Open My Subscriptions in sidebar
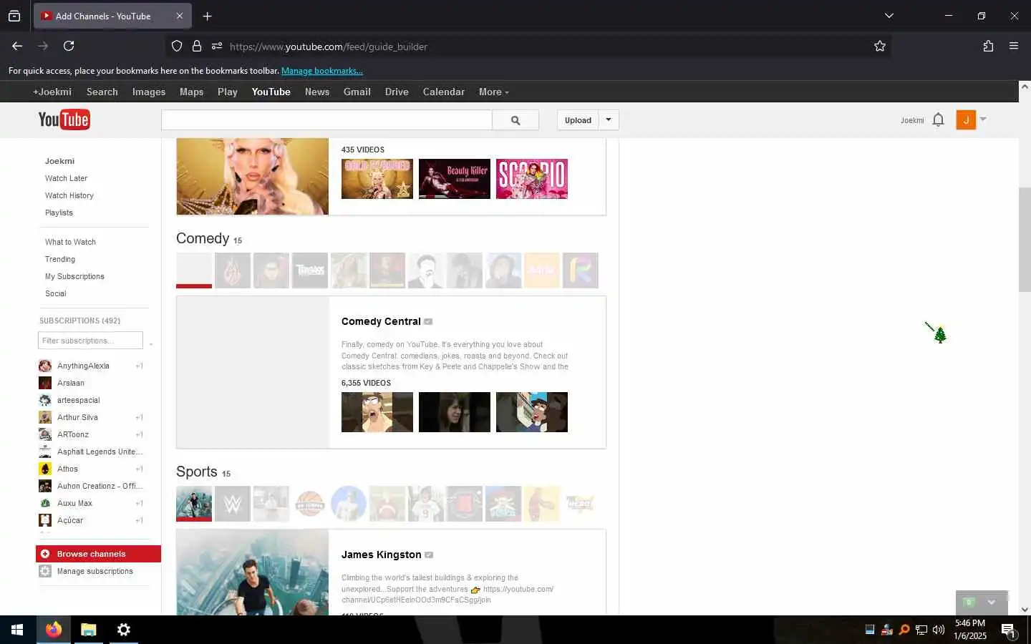1031x644 pixels. click(x=74, y=276)
